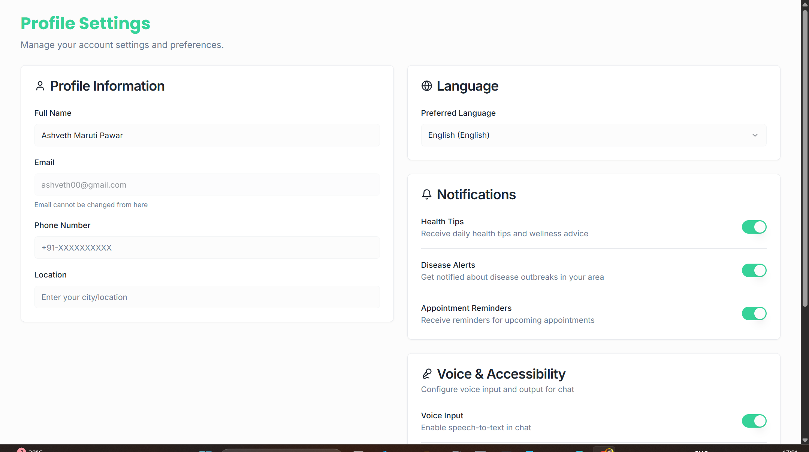Screen dimensions: 809x452
Task: Click the disabled Email field
Action: [x=207, y=185]
